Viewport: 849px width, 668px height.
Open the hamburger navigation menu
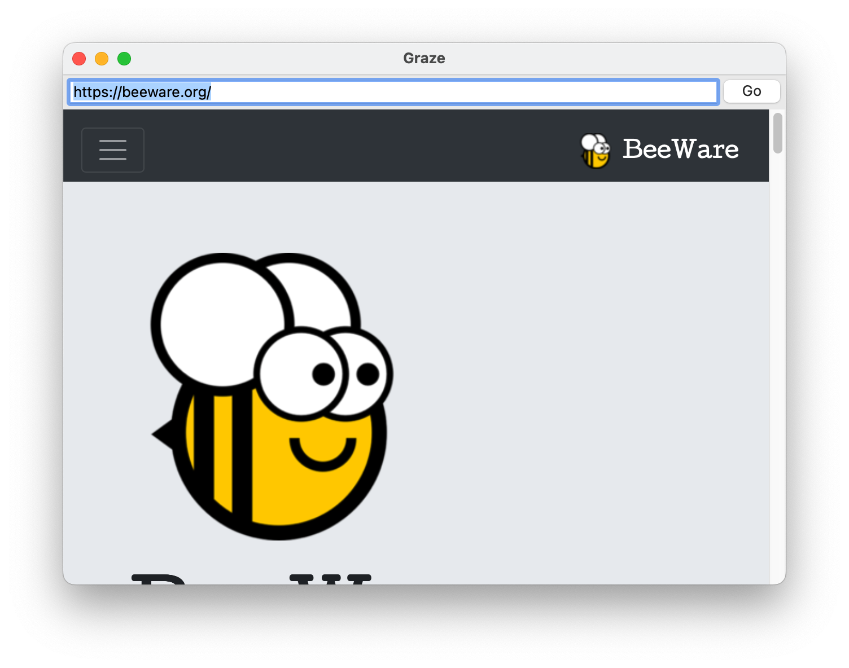point(113,150)
